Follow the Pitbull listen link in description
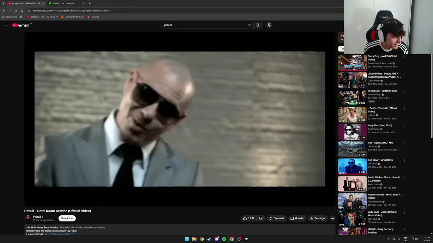 click(x=59, y=234)
